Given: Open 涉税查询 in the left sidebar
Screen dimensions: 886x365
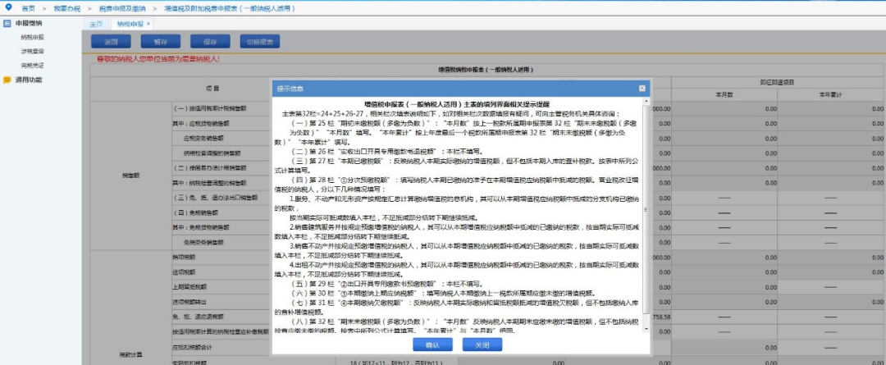Looking at the screenshot, I should 33,51.
